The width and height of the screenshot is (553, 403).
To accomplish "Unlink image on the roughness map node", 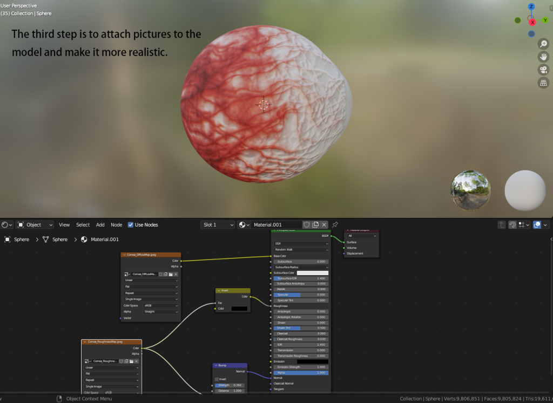I will [136, 361].
